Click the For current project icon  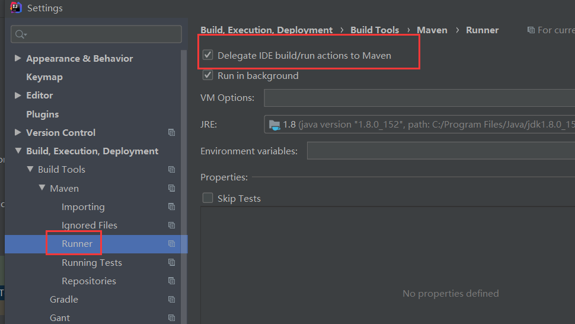pyautogui.click(x=531, y=30)
